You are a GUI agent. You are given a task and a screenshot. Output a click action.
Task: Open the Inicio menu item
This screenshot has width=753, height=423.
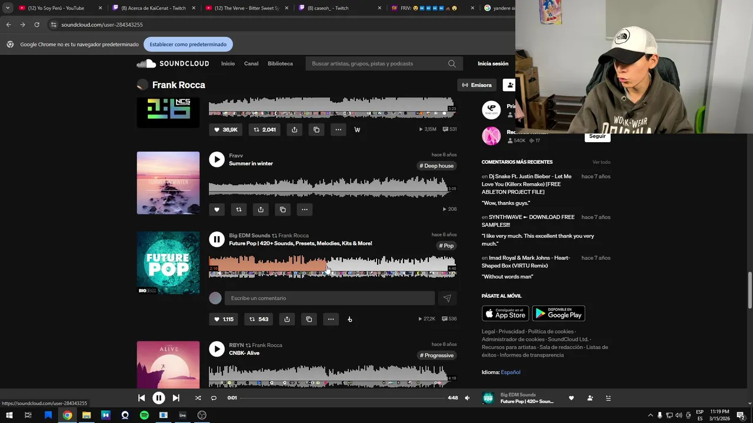pos(228,63)
